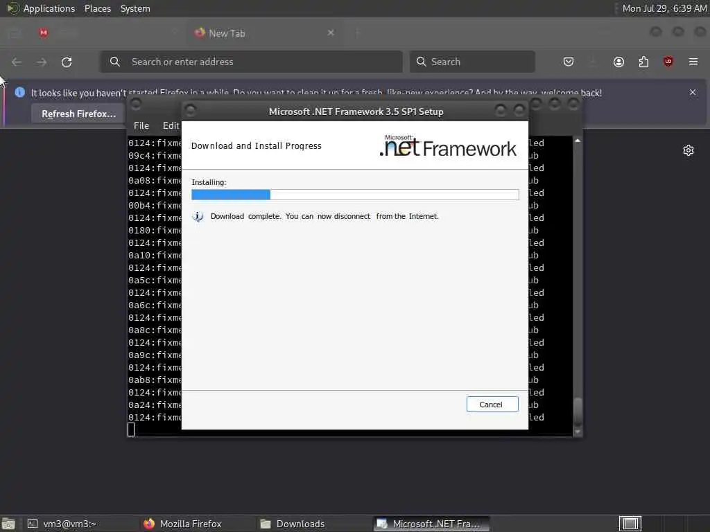The height and width of the screenshot is (532, 710).
Task: Click the terminal vertical scrollbar
Action: point(578,286)
